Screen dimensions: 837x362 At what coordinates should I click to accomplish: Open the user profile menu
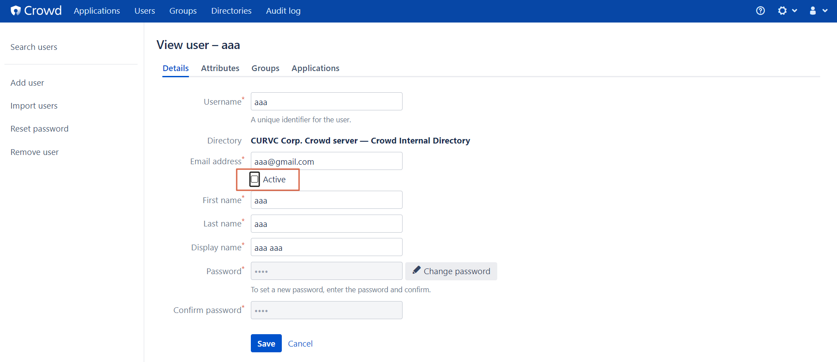click(818, 11)
